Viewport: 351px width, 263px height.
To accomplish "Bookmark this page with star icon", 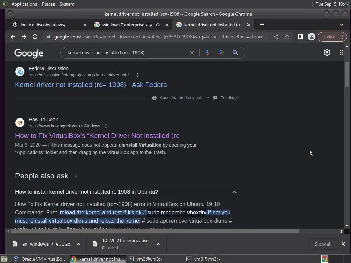I will 287,37.
